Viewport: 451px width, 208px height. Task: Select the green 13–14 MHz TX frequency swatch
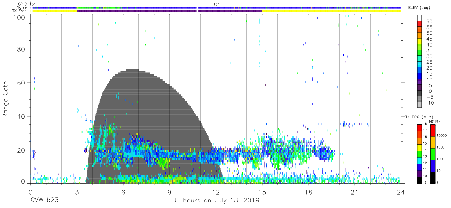click(x=419, y=154)
